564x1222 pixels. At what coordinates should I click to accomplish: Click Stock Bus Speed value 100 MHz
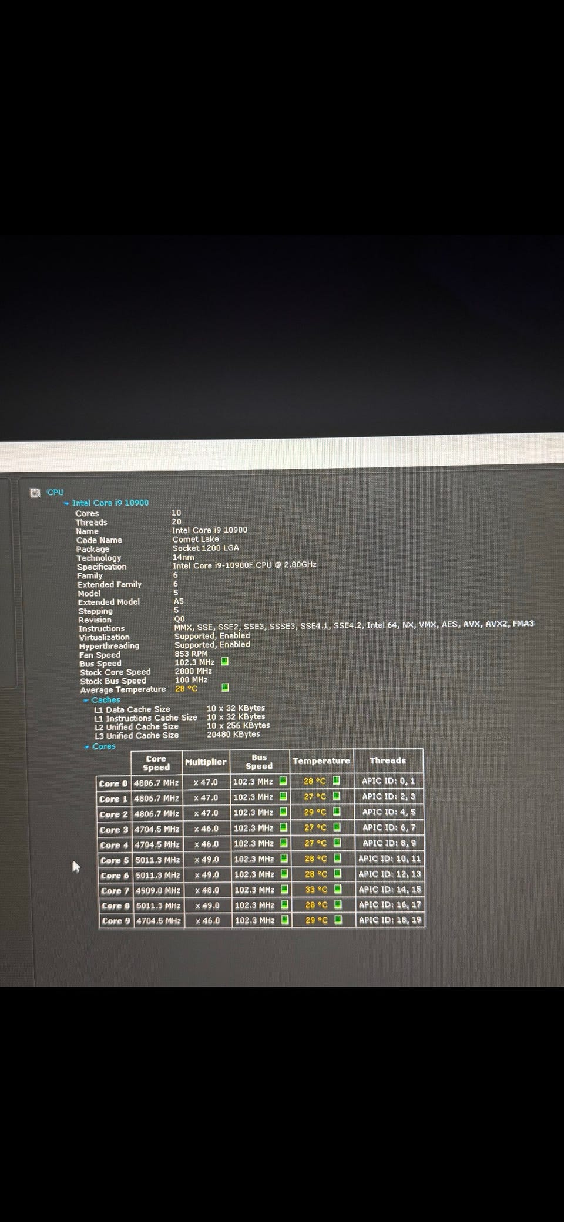pyautogui.click(x=192, y=680)
